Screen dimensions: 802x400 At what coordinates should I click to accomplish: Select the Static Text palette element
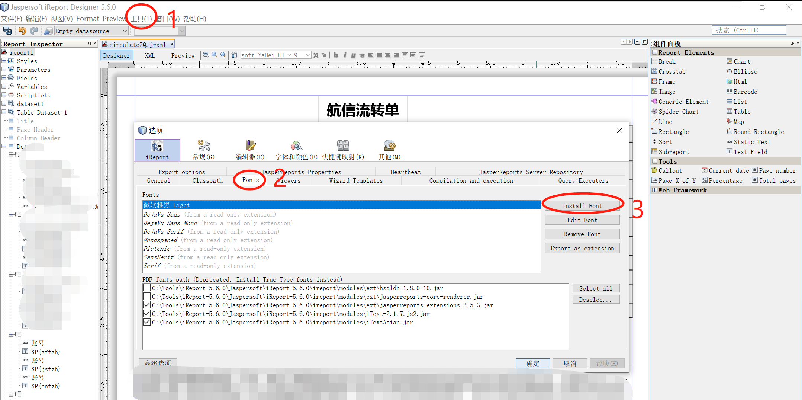[x=748, y=142]
